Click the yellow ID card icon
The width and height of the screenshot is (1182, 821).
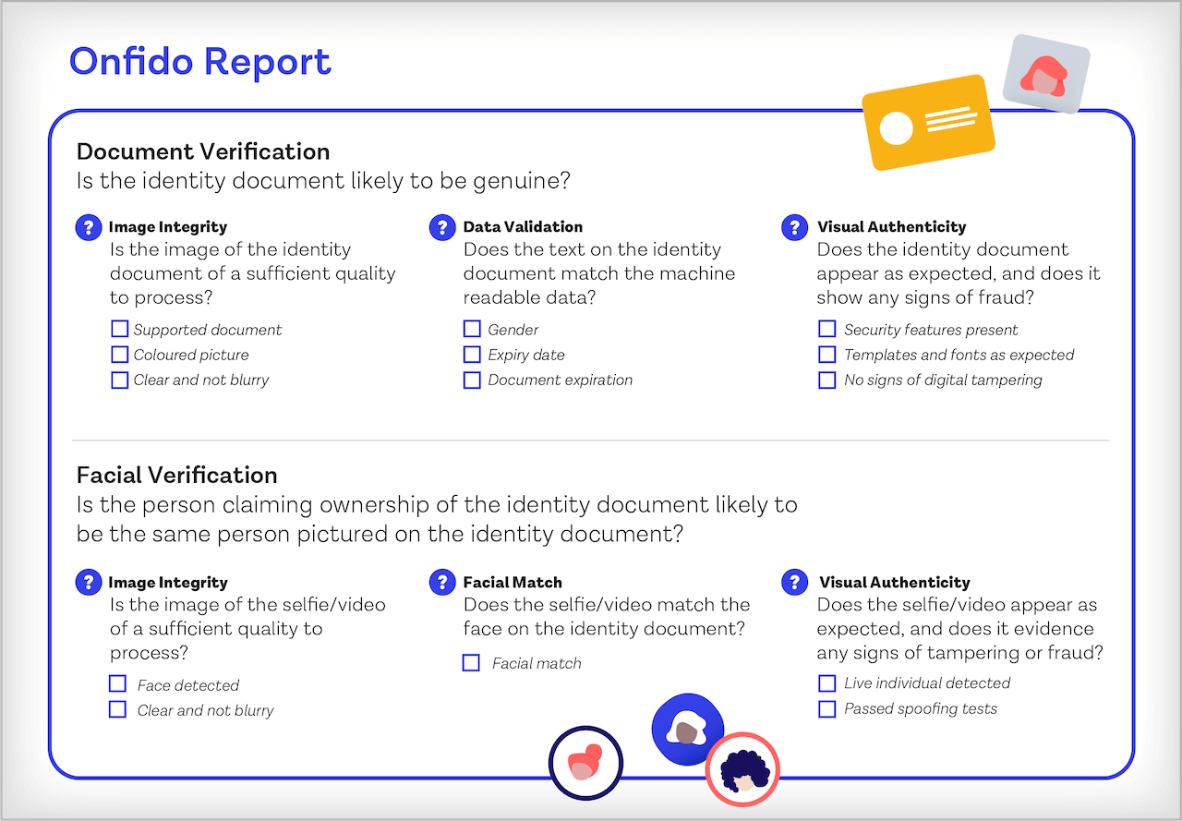tap(928, 122)
